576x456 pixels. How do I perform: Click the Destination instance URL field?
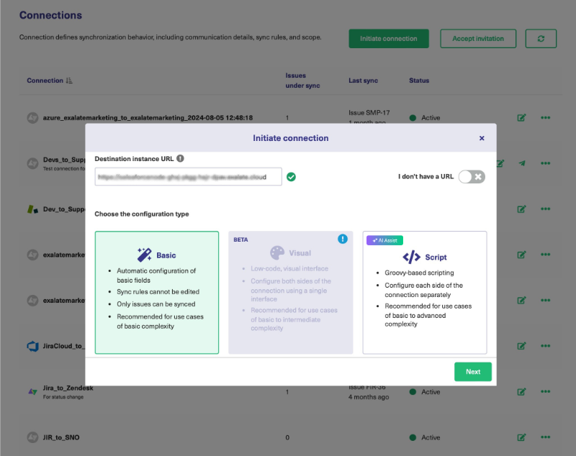click(188, 177)
